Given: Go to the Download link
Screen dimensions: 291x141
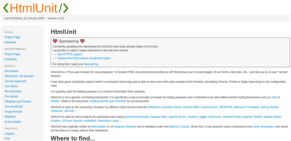Looking at the screenshot, I should tap(11, 59).
